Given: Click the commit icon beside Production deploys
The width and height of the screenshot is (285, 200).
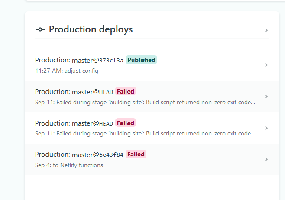Looking at the screenshot, I should pyautogui.click(x=40, y=29).
